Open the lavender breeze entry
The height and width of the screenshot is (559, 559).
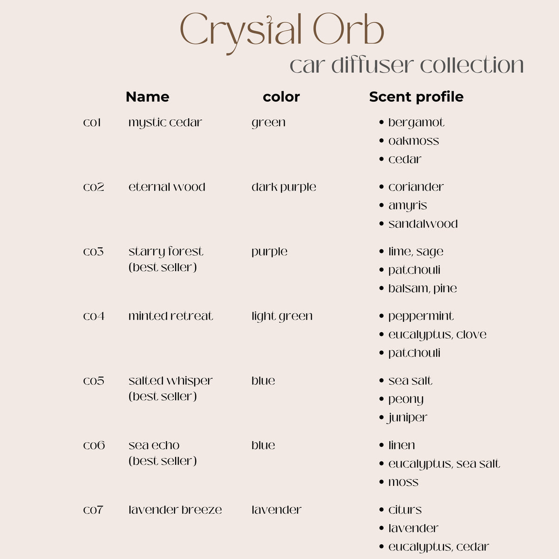(175, 510)
